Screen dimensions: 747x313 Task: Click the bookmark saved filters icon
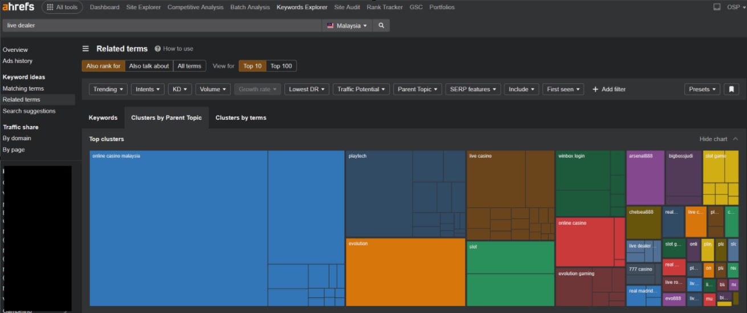(732, 89)
